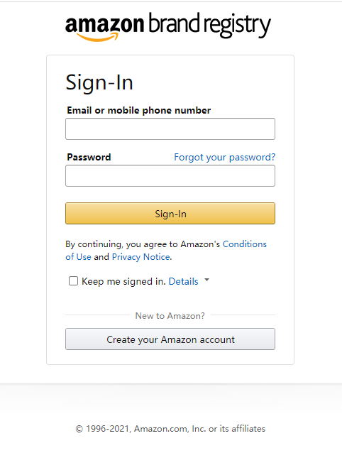Click the copyright footer text
The image size is (342, 453).
pyautogui.click(x=170, y=429)
